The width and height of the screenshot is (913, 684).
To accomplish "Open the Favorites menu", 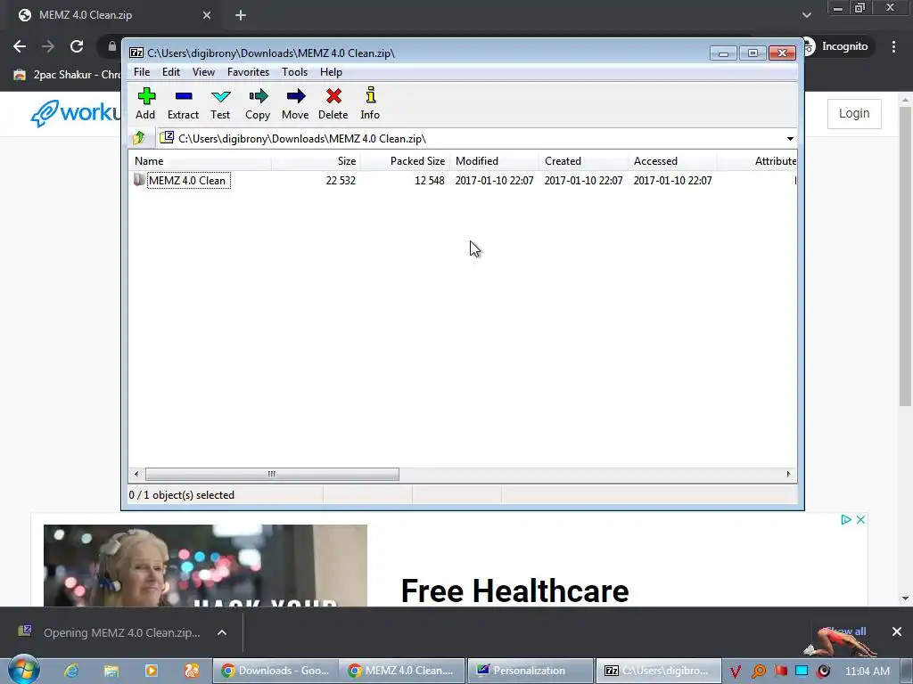I will click(248, 72).
